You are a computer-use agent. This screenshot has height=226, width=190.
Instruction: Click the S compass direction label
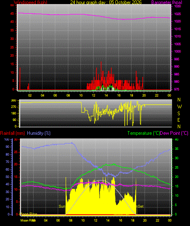tap(179, 114)
